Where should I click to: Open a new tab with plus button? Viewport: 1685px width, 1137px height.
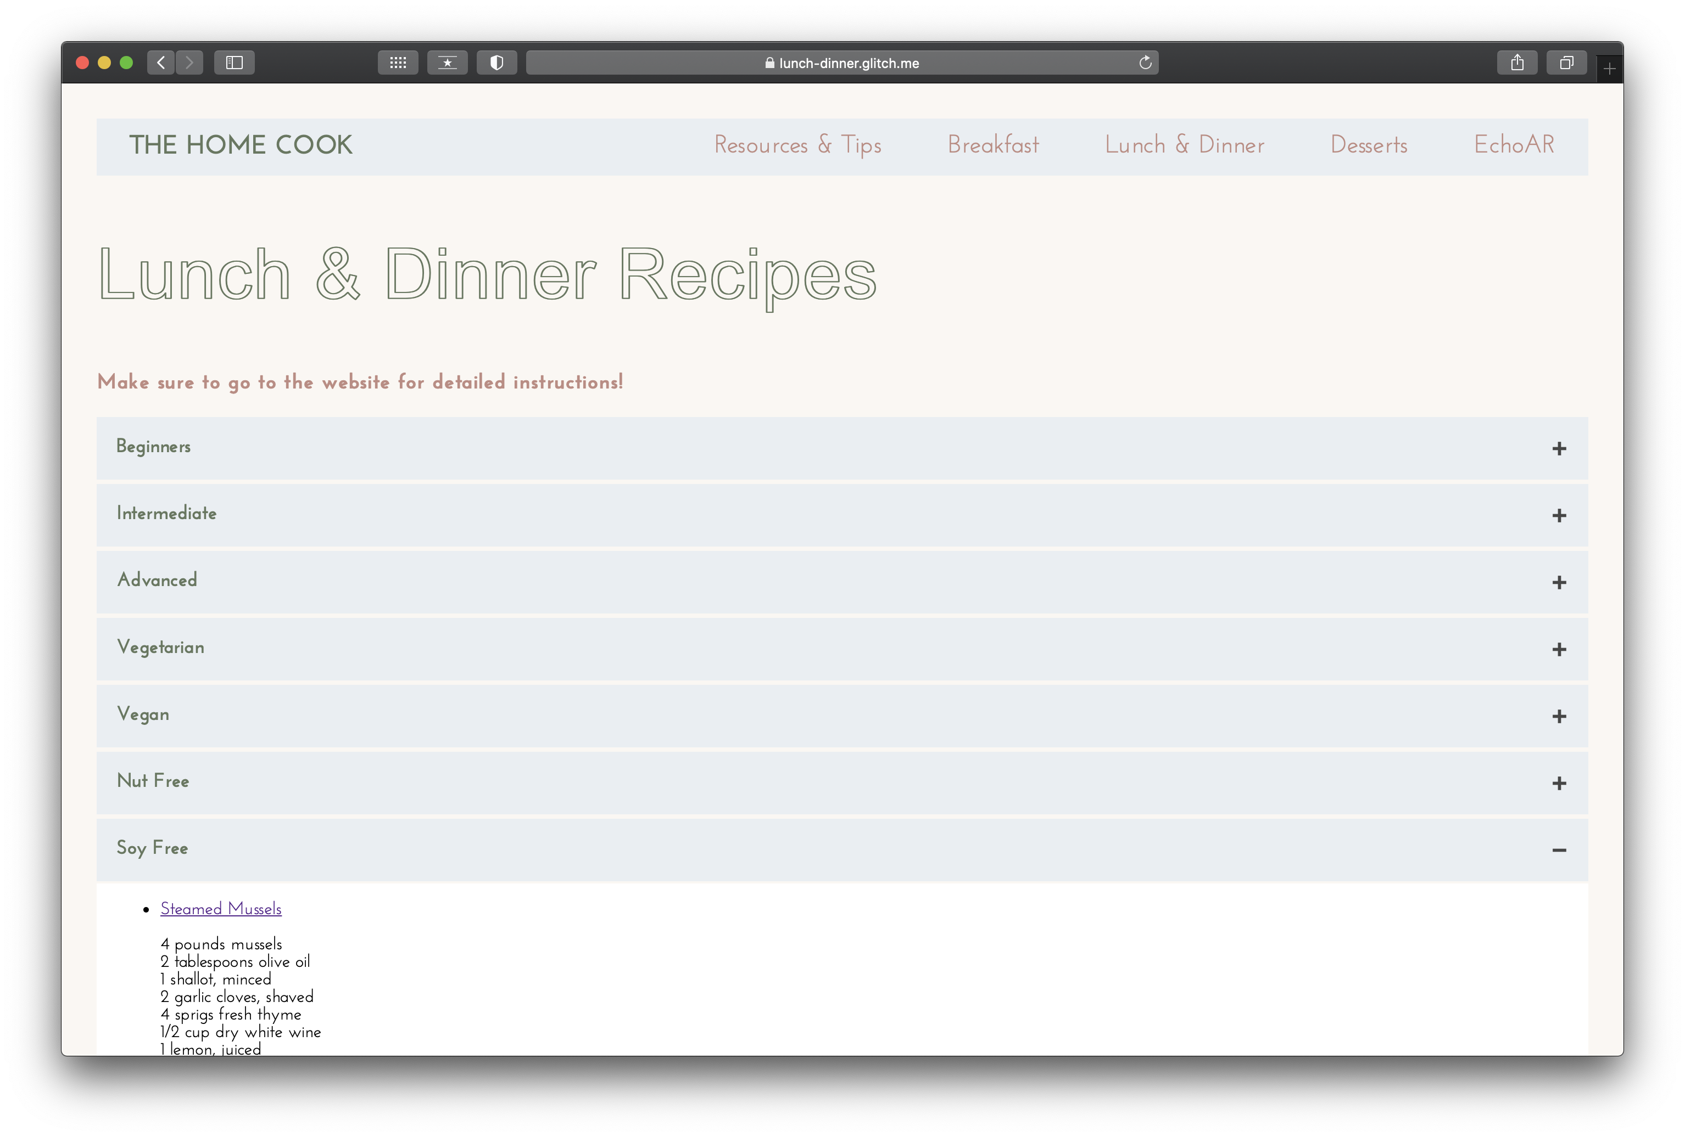coord(1609,70)
